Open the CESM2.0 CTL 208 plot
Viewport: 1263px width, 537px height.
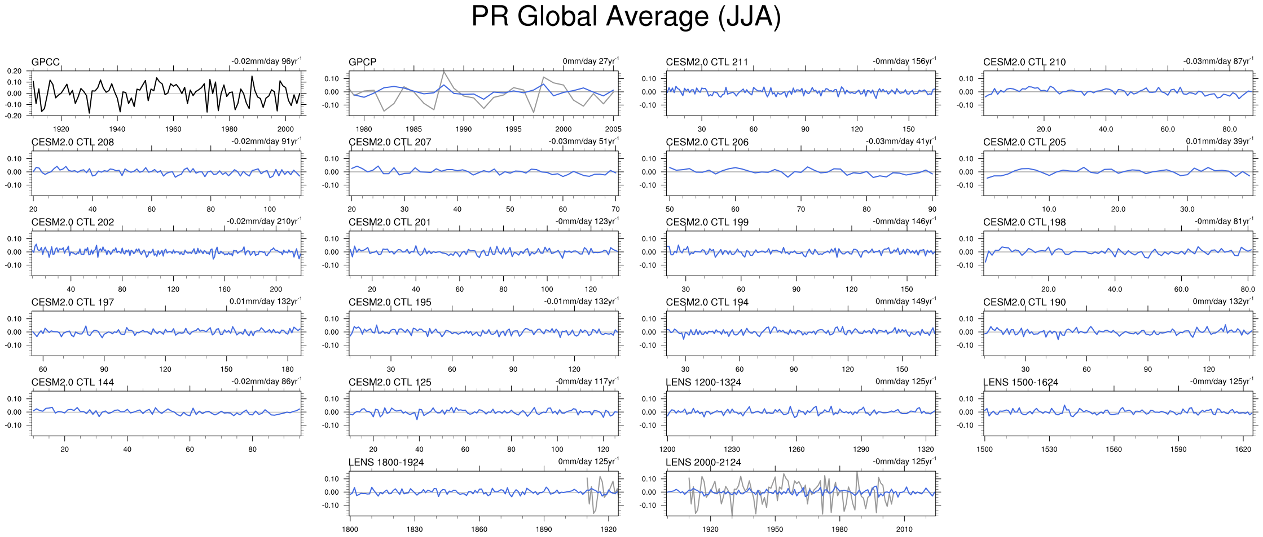tap(168, 174)
